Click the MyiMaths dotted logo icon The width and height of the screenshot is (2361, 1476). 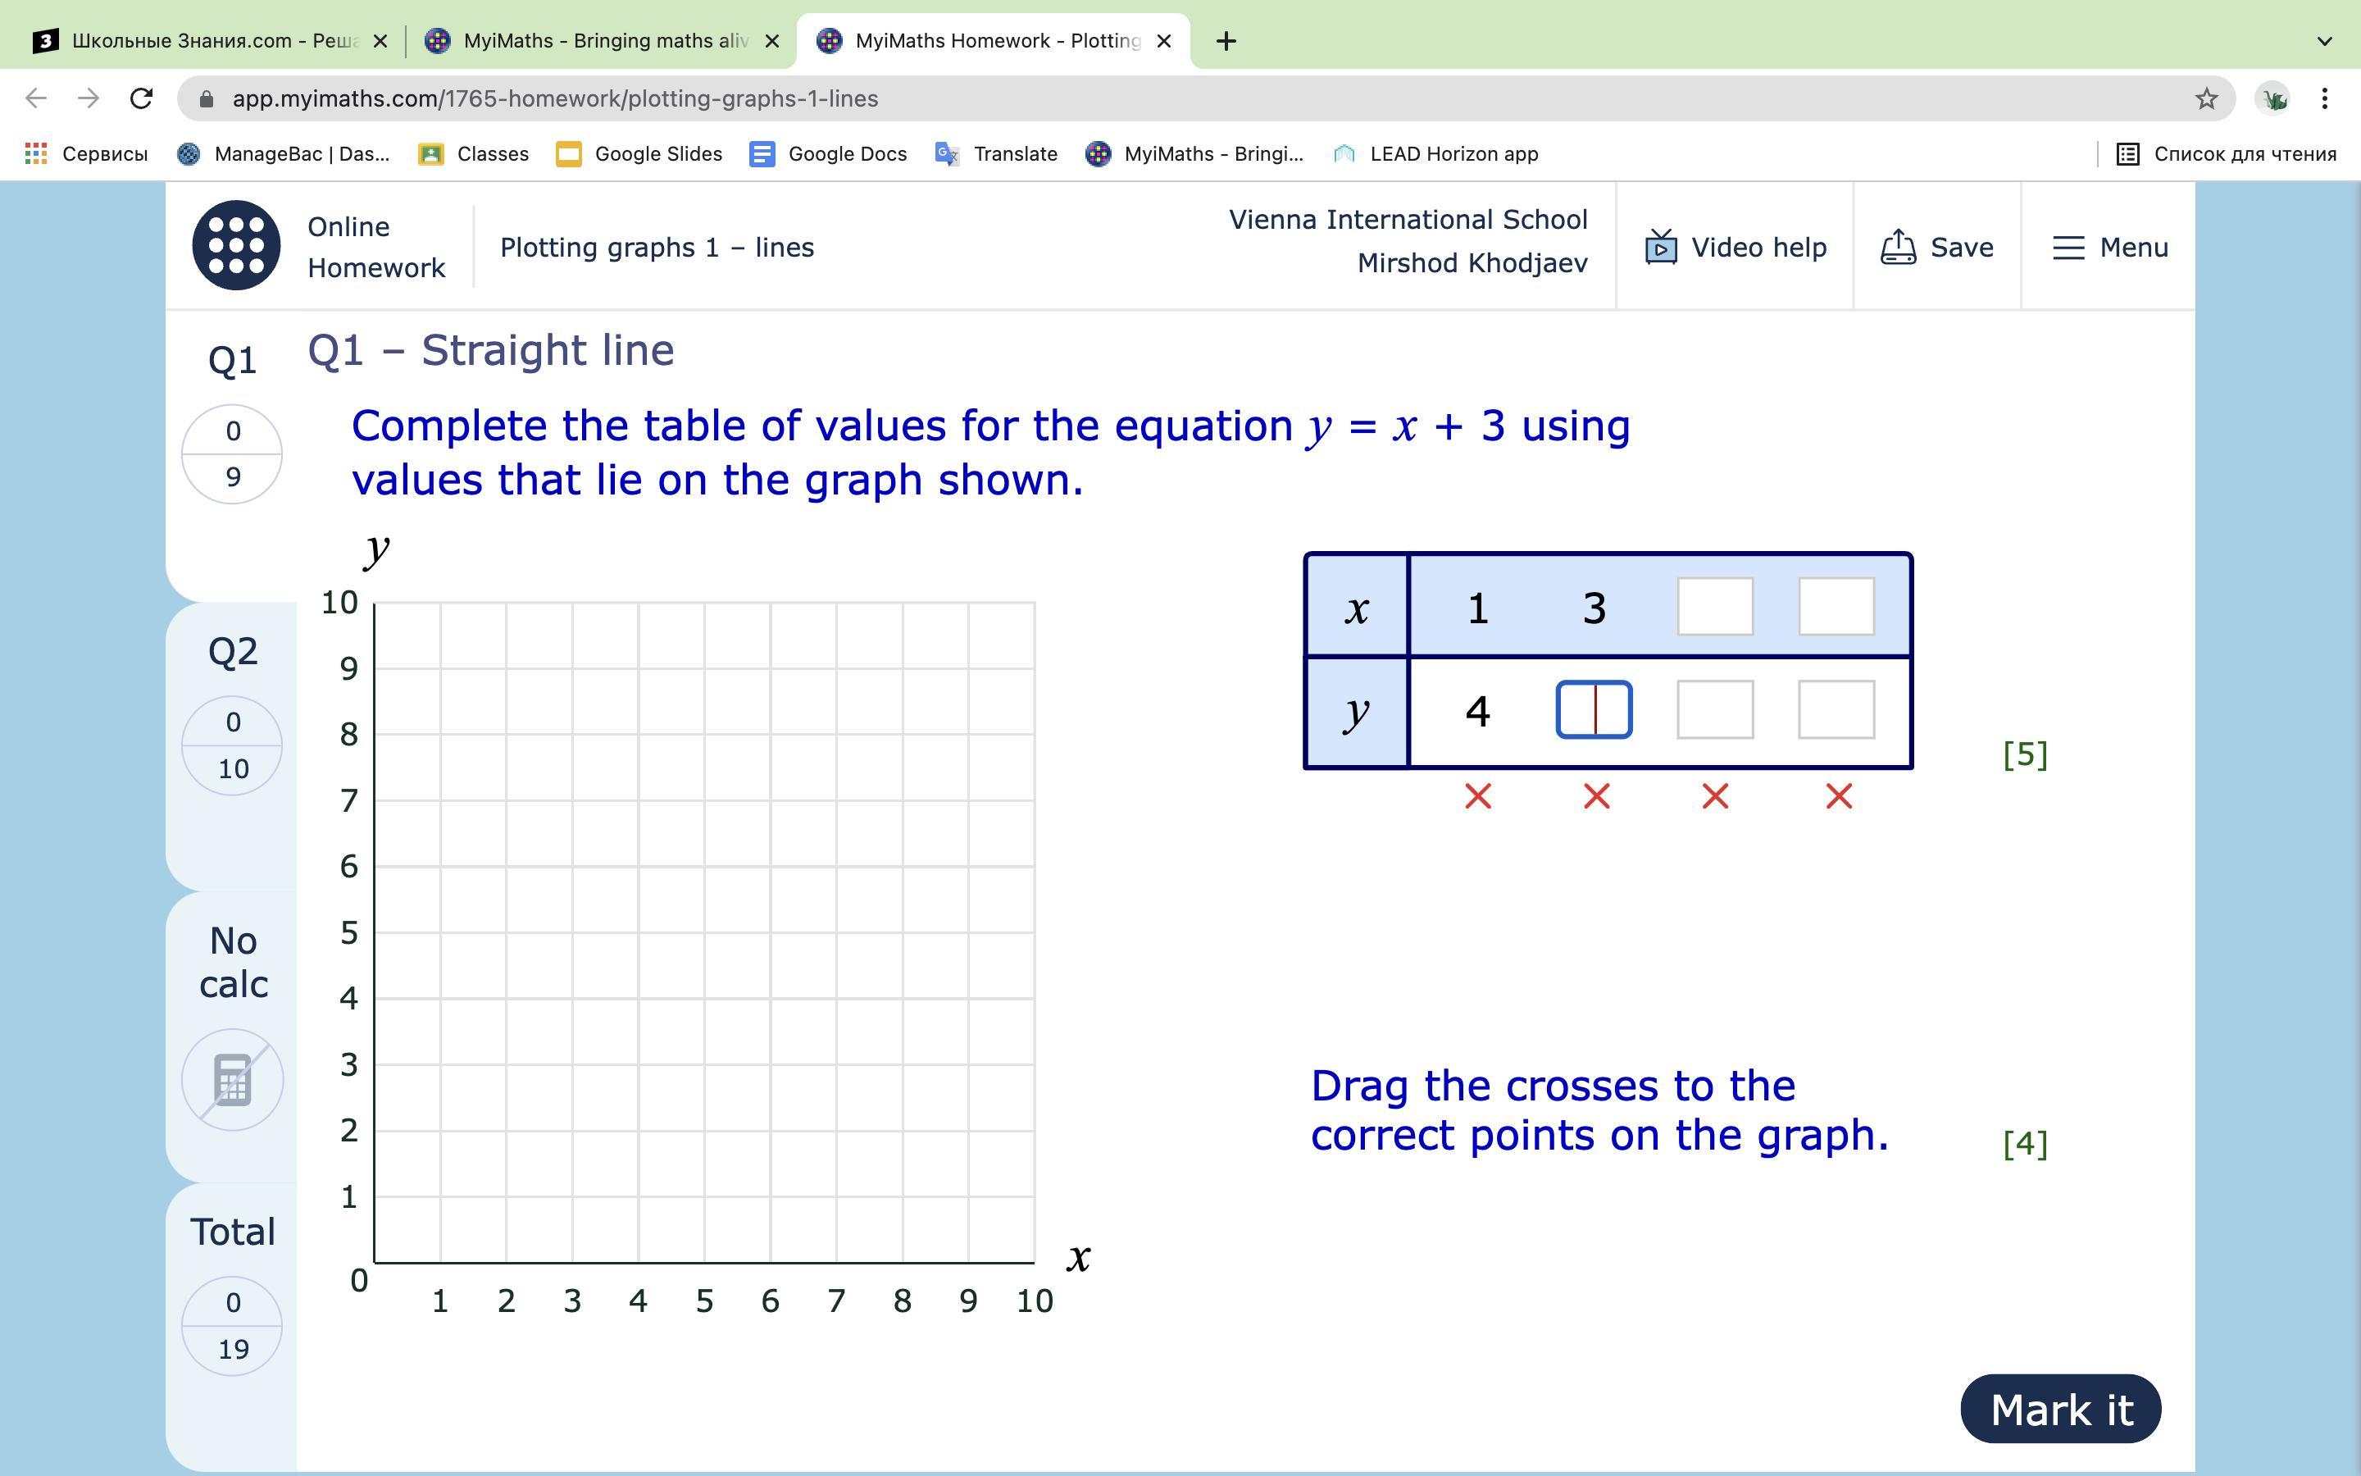tap(236, 246)
